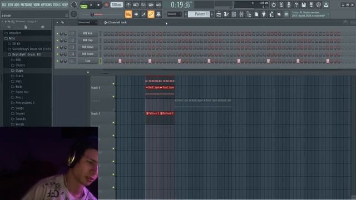Click the one-click audio recording arrow icon
This screenshot has height=200, width=356.
tap(279, 14)
